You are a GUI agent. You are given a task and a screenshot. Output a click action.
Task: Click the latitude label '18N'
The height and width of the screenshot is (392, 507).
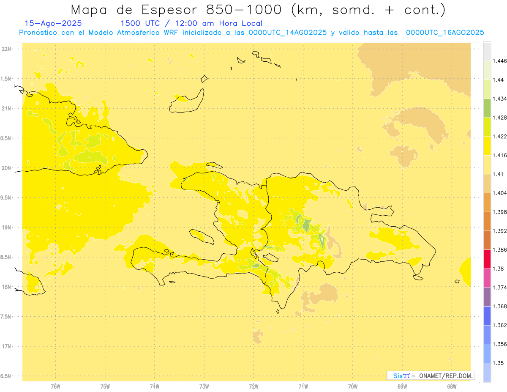click(x=6, y=287)
